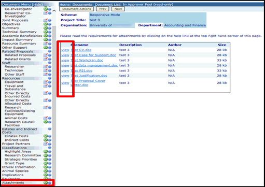This screenshot has height=187, width=265.
Task: Click Accounting and Finance department value
Action: 185,25
